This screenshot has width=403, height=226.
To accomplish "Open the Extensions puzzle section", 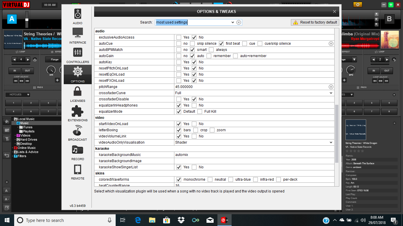I will point(78,113).
